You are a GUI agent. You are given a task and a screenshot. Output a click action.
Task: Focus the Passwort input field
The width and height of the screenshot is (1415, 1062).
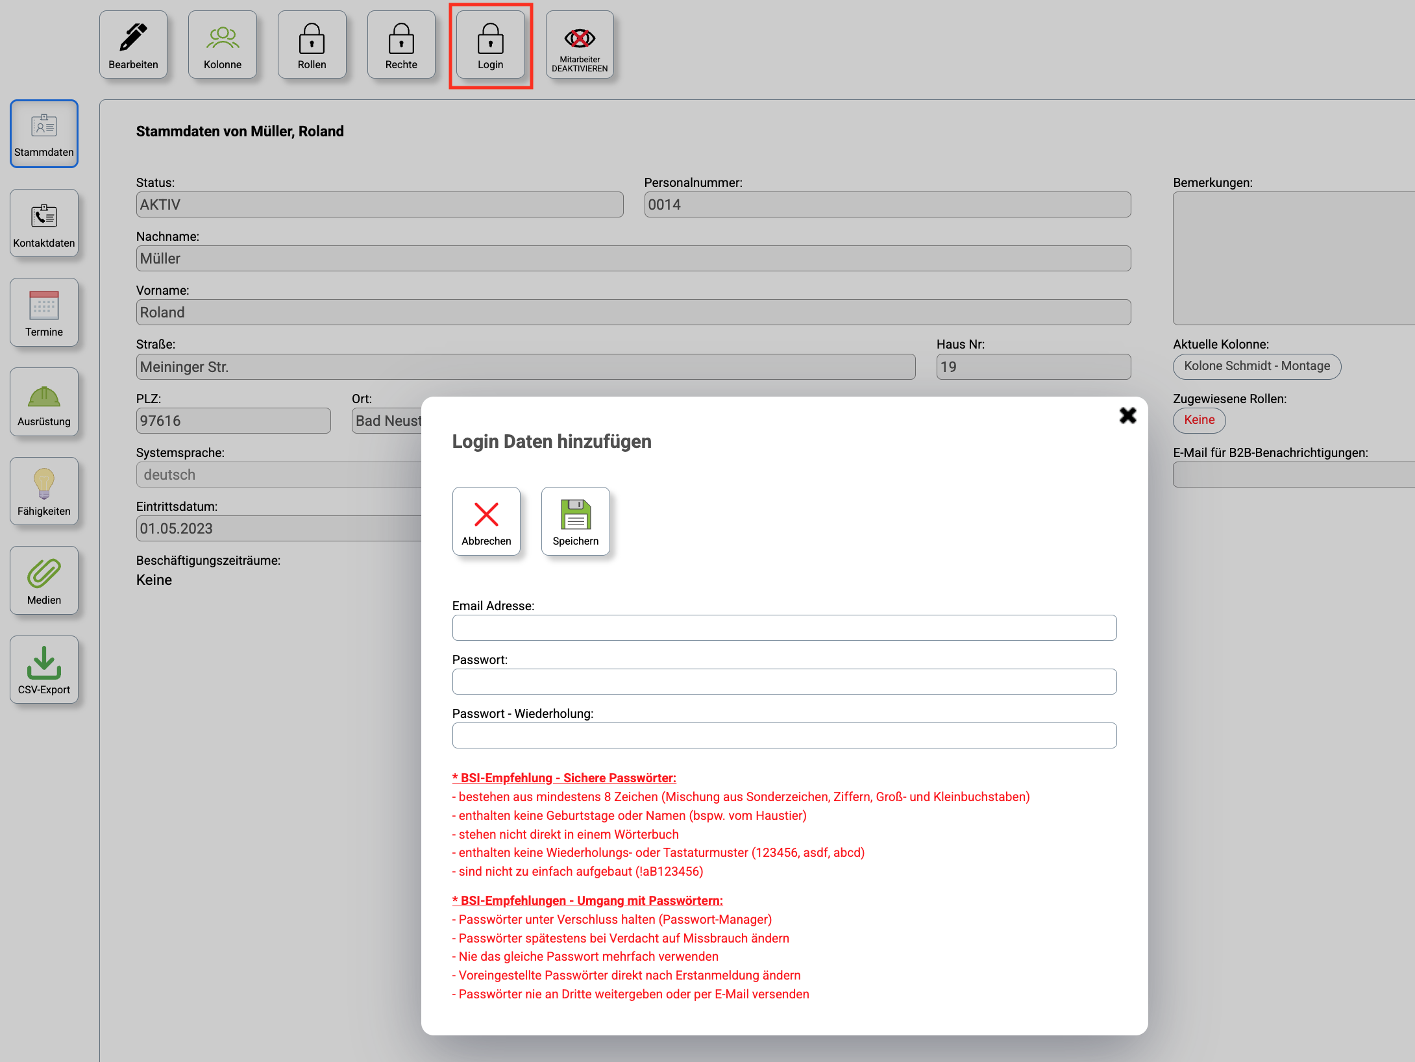(784, 682)
